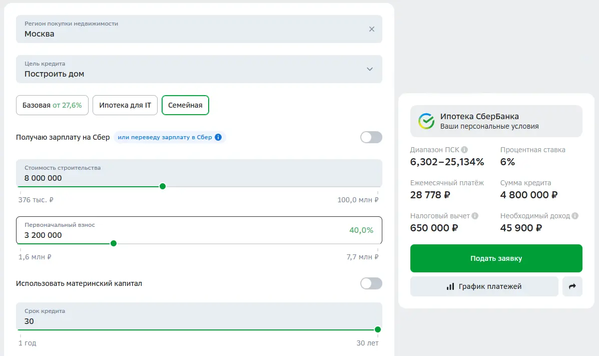Toggle 'Использовать материнский капитал' switch
The image size is (599, 356).
pos(371,283)
